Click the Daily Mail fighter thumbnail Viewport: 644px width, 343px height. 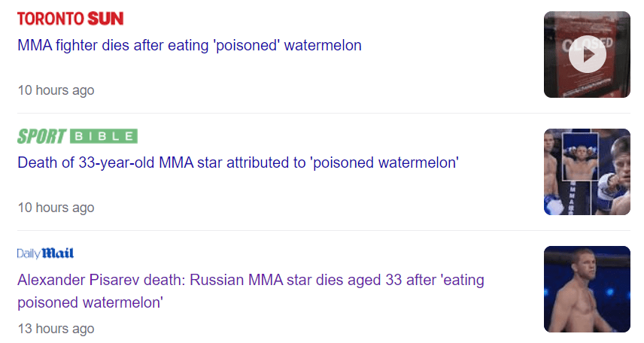pos(587,289)
